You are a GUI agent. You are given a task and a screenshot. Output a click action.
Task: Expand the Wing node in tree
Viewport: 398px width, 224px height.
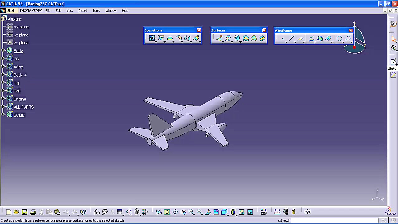3,67
